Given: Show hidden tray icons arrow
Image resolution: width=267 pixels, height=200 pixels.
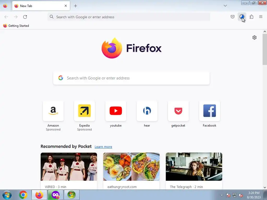Looking at the screenshot, I should coord(222,195).
